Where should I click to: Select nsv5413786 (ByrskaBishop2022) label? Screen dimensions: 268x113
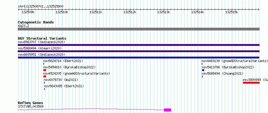click(x=228, y=67)
